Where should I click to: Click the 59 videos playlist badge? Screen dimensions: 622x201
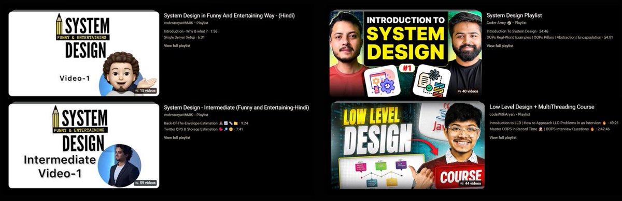tap(145, 183)
